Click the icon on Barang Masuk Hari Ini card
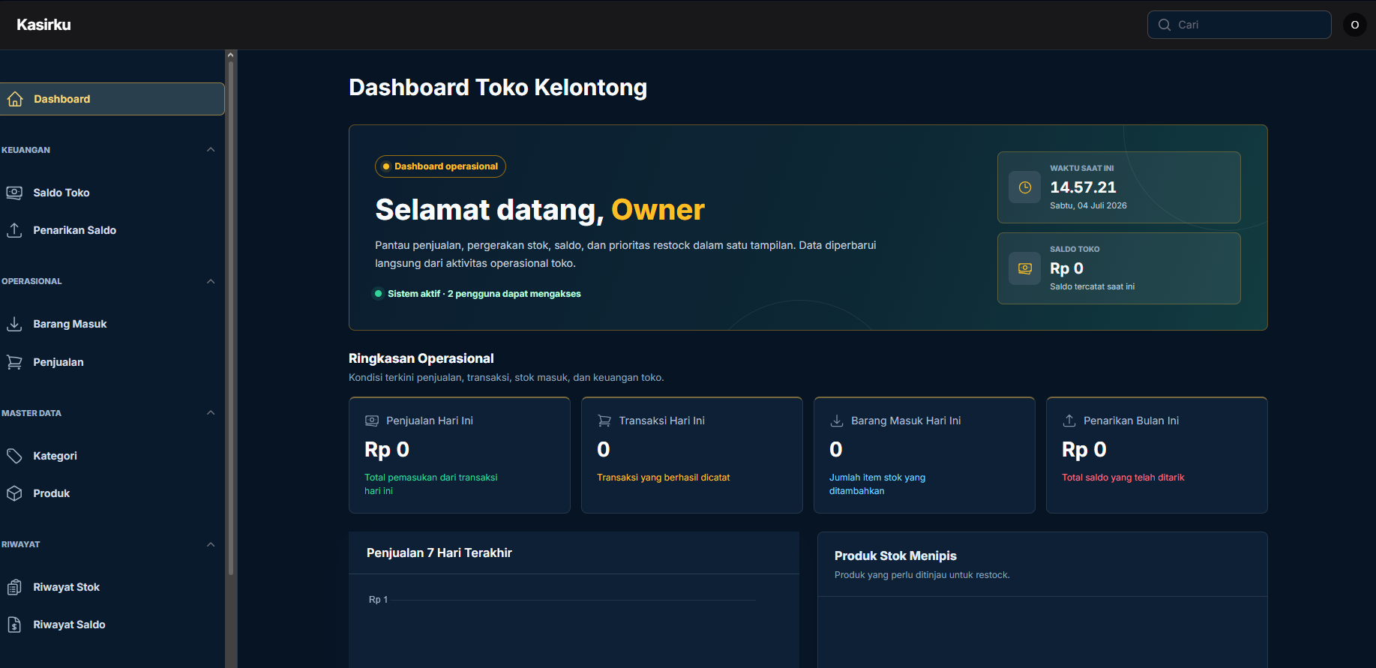 [837, 421]
